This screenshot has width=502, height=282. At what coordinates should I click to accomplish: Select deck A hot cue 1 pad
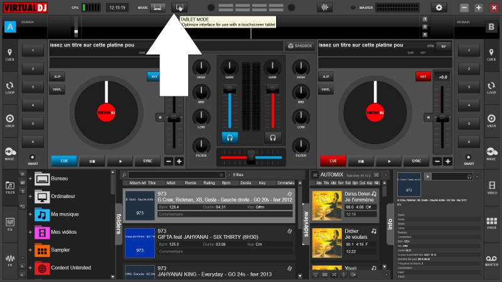(33, 51)
